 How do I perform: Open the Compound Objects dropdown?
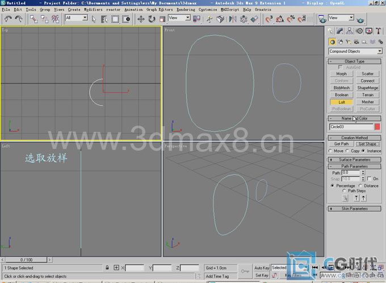355,51
